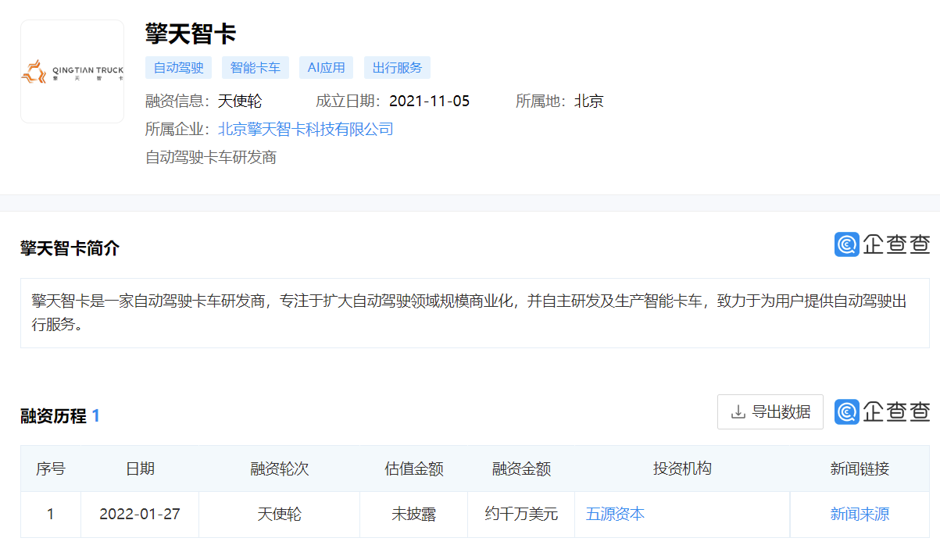
Task: Click the 日期 column header
Action: 140,468
